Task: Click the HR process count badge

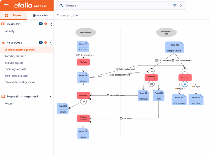Action: (41, 42)
